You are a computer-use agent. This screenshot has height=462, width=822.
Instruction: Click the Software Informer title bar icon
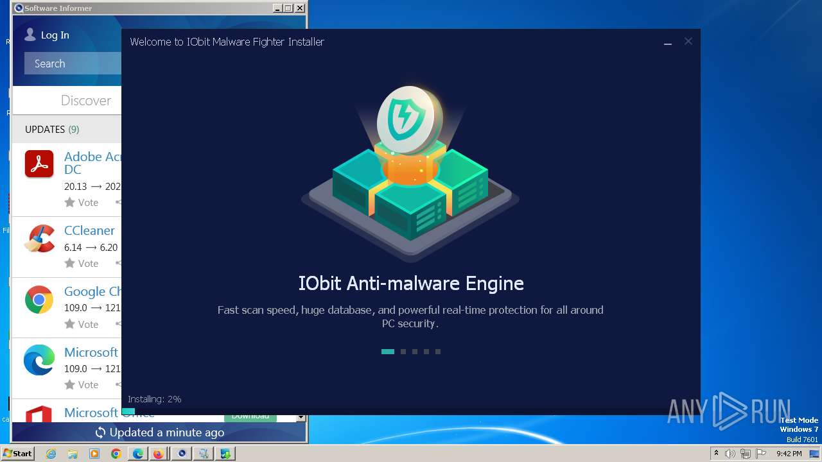pyautogui.click(x=19, y=8)
